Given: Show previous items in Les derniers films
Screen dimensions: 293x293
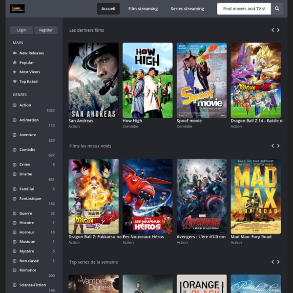Looking at the screenshot, I should point(272,30).
